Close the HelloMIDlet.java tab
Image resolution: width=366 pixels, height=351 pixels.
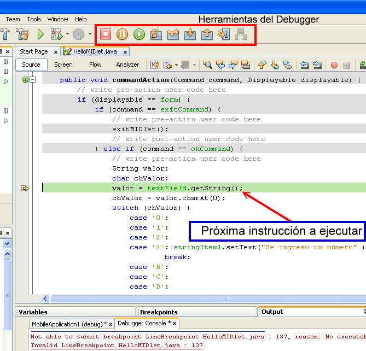point(125,52)
